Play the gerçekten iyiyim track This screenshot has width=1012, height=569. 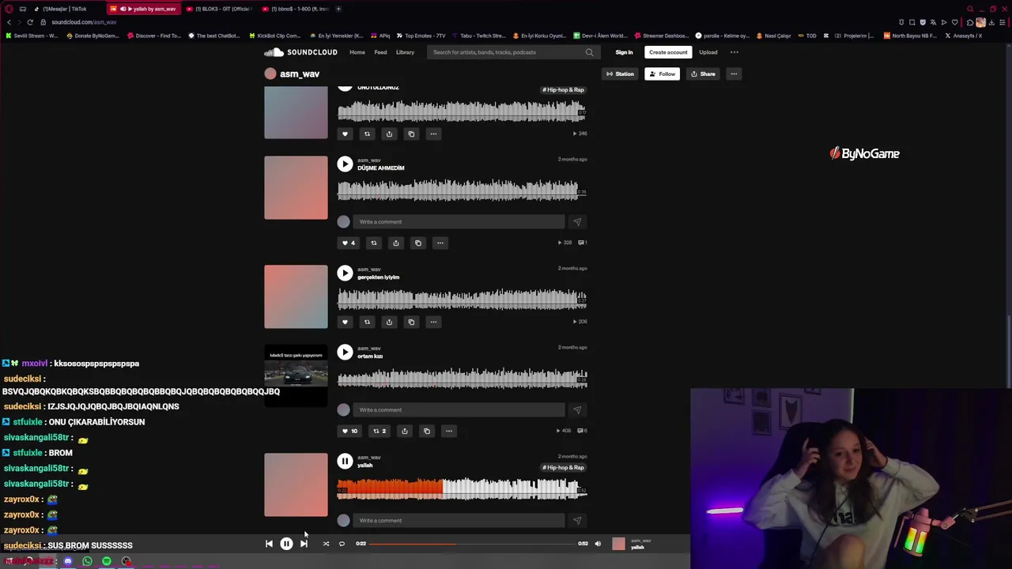pyautogui.click(x=345, y=273)
